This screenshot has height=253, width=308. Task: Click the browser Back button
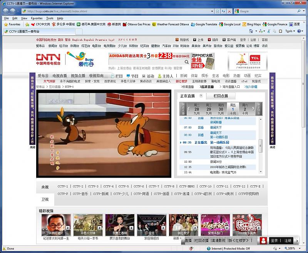tap(6, 11)
